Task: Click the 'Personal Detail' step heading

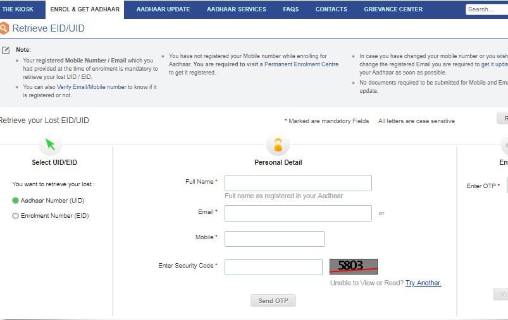Action: [278, 162]
